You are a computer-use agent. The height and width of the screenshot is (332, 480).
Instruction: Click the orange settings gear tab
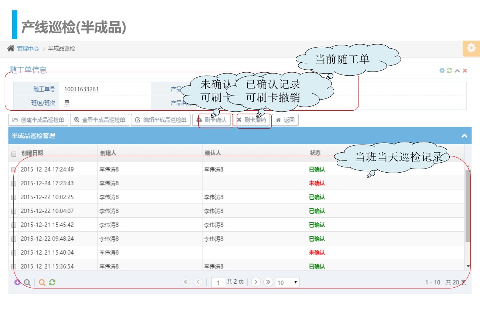[471, 48]
